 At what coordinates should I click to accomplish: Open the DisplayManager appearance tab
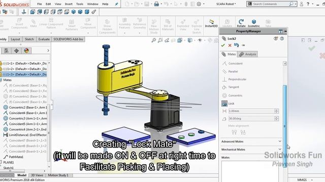click(26, 51)
